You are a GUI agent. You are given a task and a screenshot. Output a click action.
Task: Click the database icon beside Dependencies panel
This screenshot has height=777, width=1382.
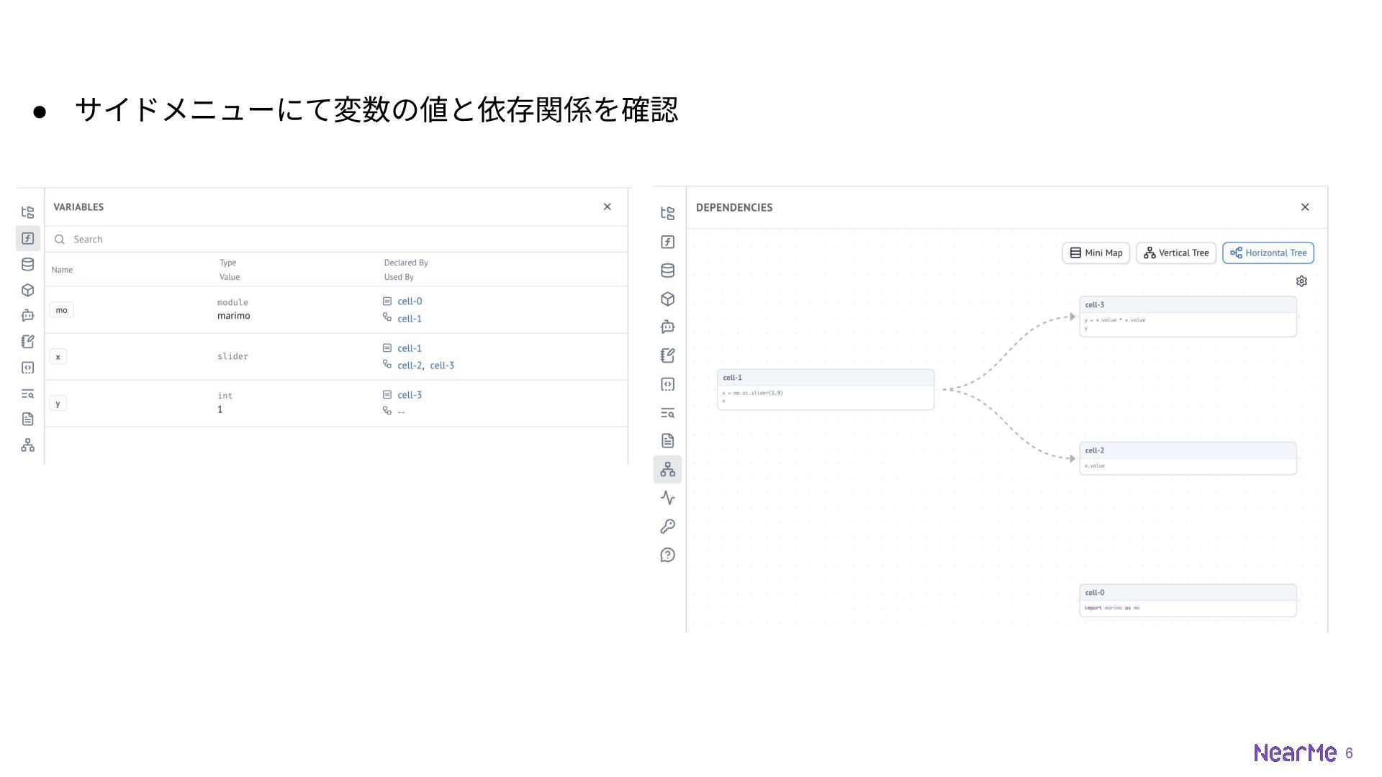667,271
